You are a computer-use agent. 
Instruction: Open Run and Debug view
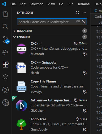(x=5, y=52)
